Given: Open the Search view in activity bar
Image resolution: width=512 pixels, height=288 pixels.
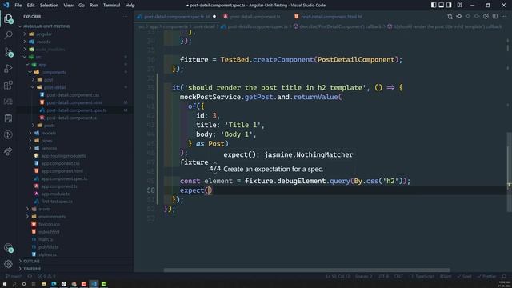Looking at the screenshot, I should click(x=9, y=34).
